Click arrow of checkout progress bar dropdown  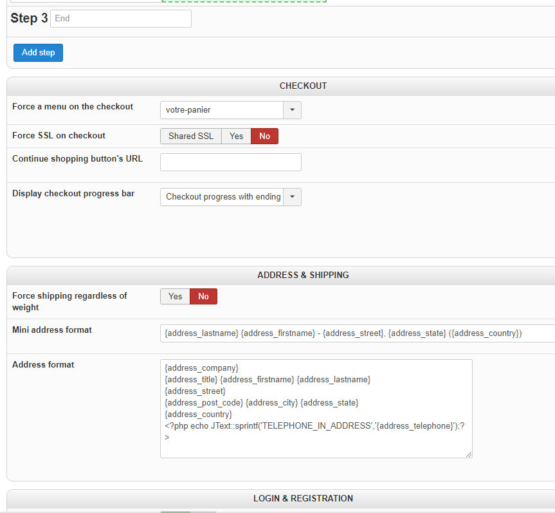[293, 197]
